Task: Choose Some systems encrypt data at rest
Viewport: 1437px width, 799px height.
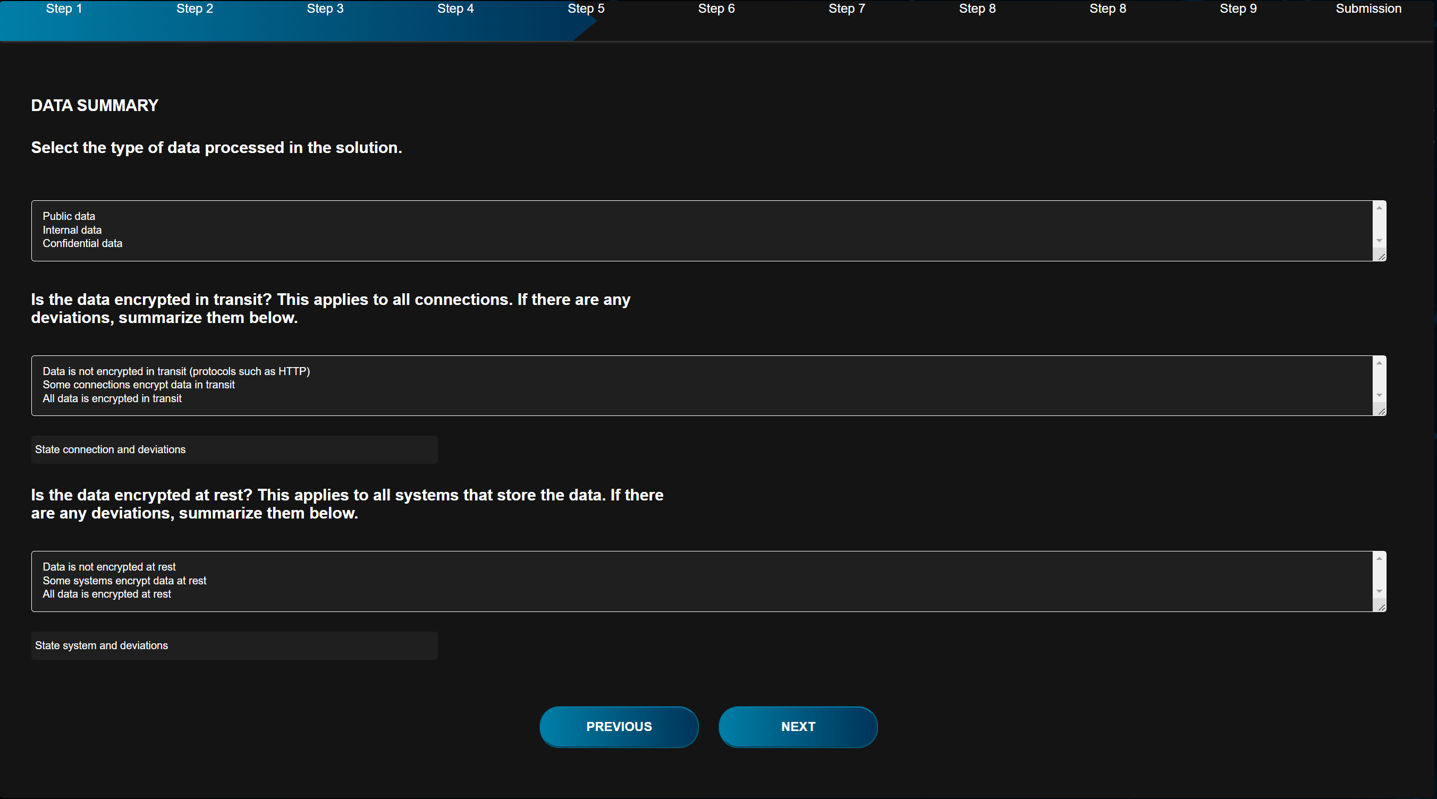Action: tap(702, 581)
